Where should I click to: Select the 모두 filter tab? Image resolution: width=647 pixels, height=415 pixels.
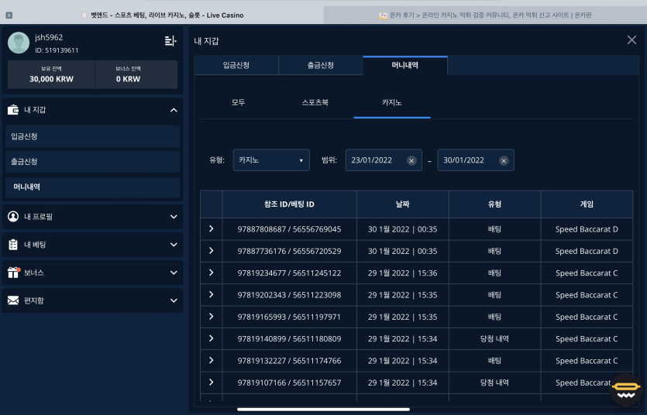click(238, 103)
